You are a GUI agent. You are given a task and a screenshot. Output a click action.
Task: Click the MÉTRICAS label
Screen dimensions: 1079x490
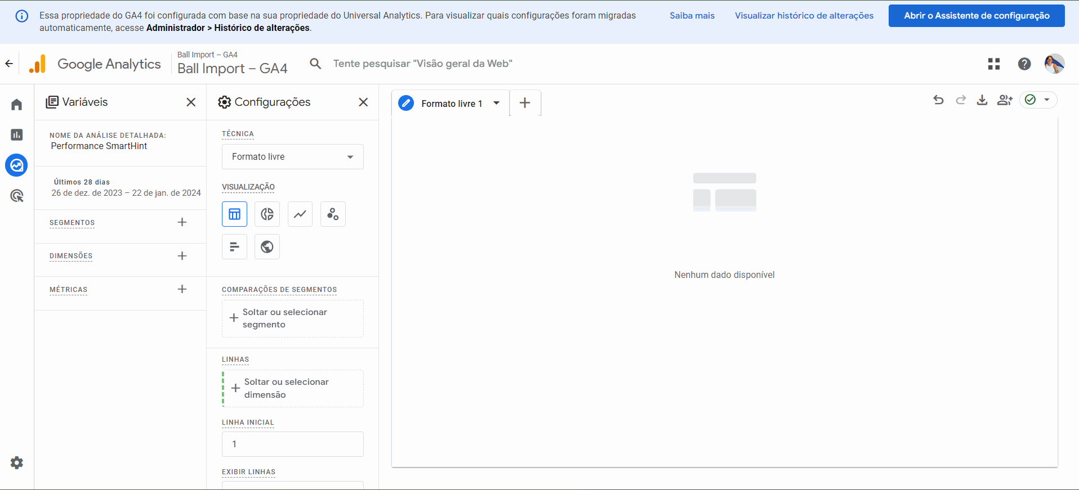68,290
